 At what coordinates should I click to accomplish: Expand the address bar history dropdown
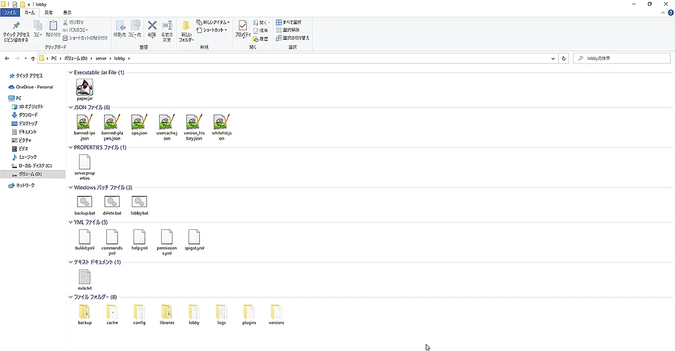553,58
